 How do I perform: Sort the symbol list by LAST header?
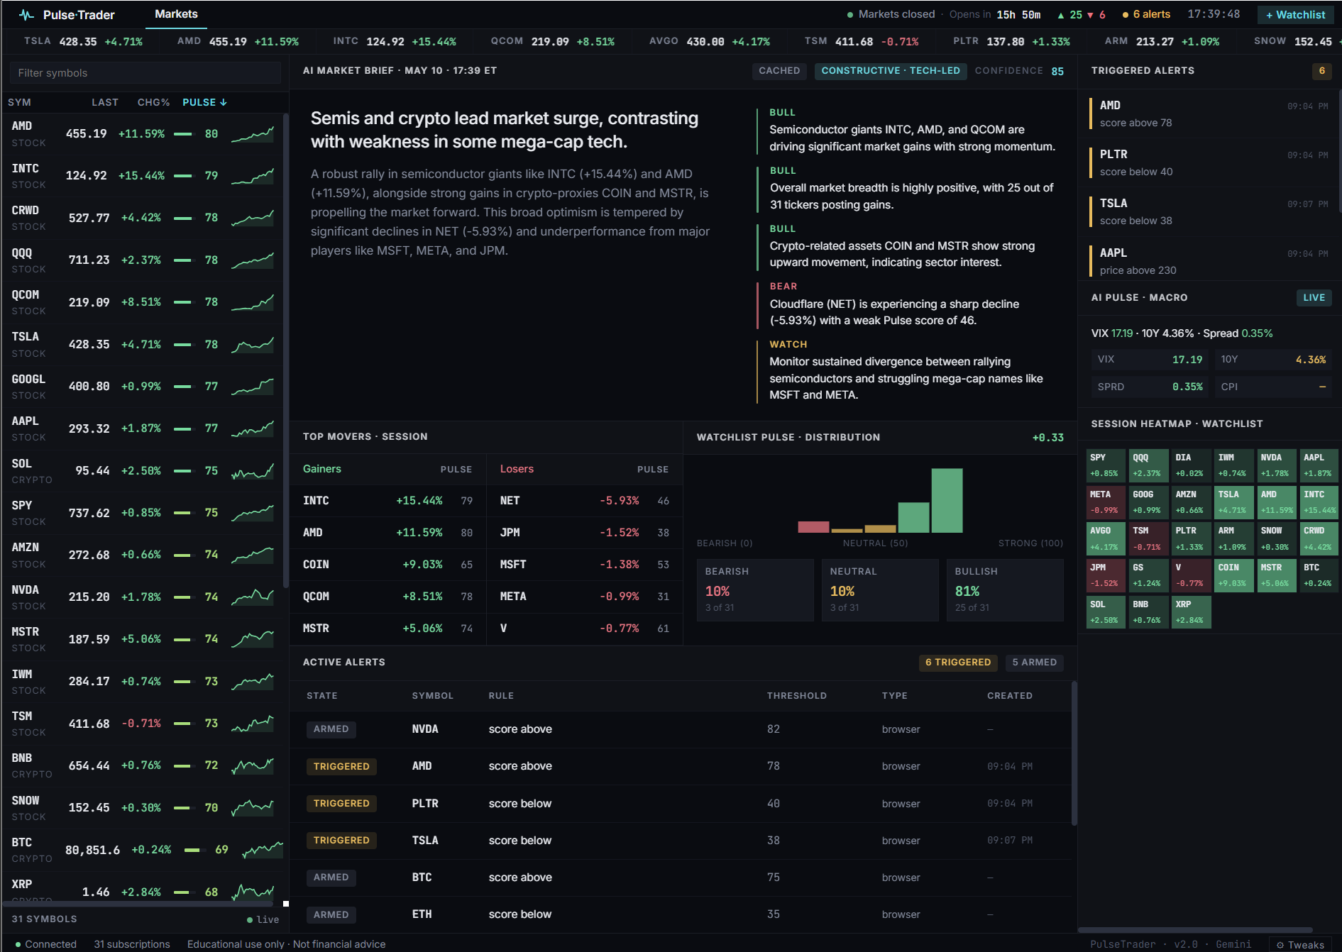(x=105, y=102)
